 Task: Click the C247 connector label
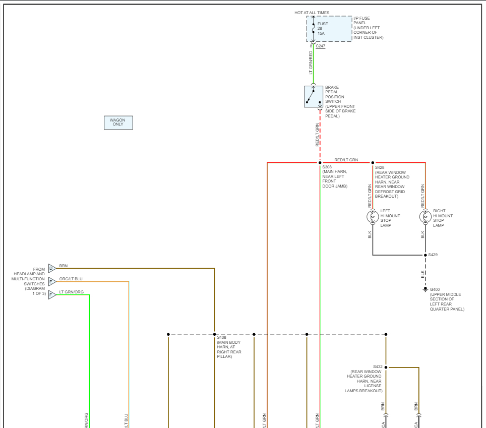321,46
